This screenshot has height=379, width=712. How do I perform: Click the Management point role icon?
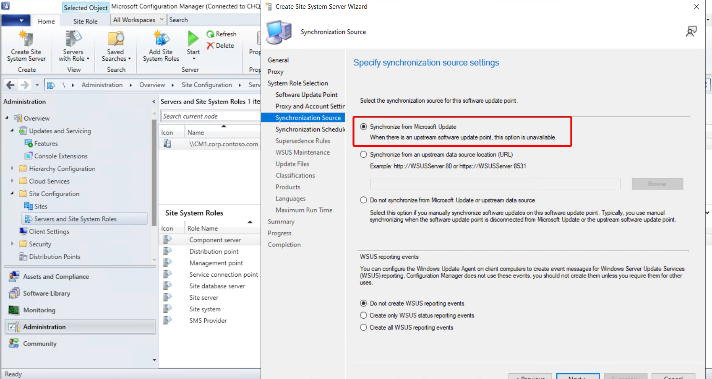coord(167,263)
